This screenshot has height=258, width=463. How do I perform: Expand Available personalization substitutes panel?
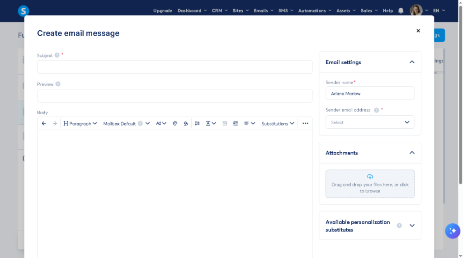coord(412,225)
